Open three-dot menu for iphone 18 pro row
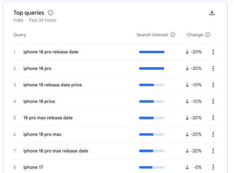 (213, 68)
